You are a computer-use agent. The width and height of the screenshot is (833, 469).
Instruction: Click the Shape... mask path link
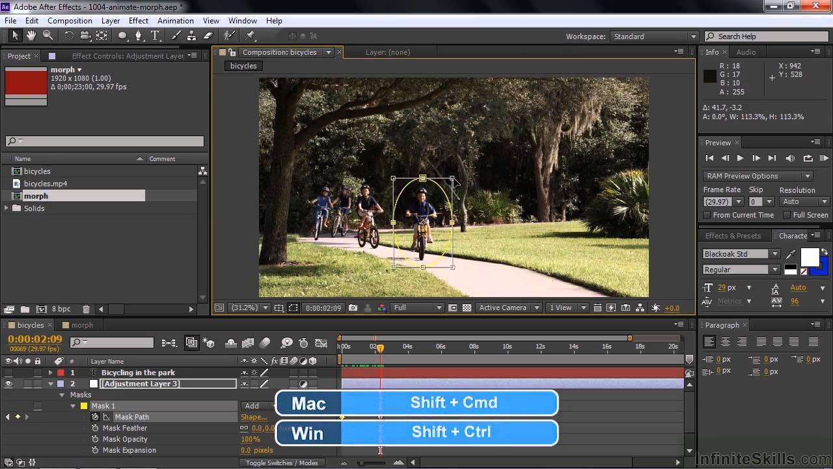254,417
